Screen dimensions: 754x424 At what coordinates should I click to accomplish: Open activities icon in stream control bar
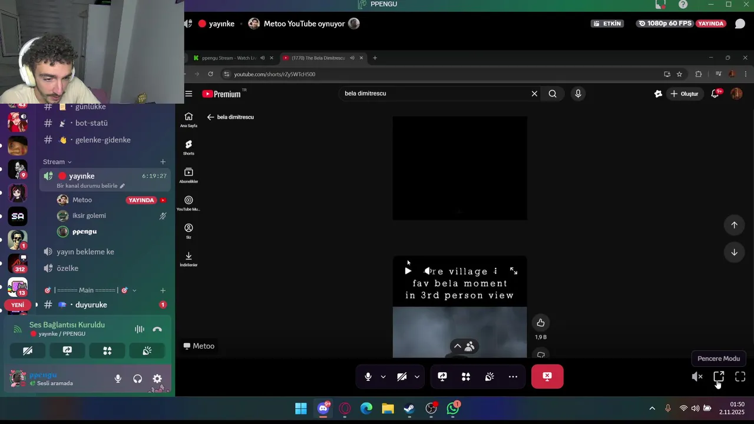tap(466, 377)
